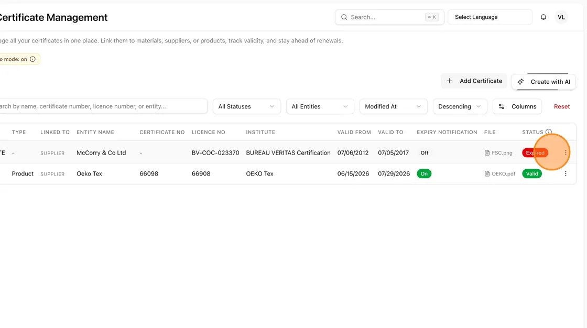Toggle expiry notification On for Oeko Tex

click(x=424, y=174)
